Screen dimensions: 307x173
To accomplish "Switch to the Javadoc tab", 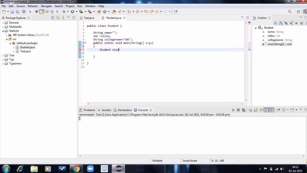I will [x=105, y=110].
